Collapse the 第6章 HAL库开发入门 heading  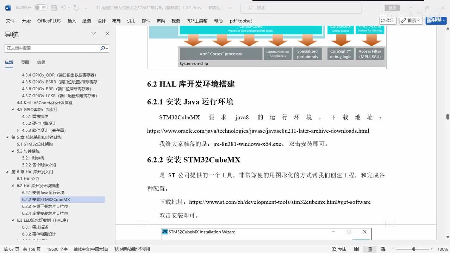pos(8,172)
